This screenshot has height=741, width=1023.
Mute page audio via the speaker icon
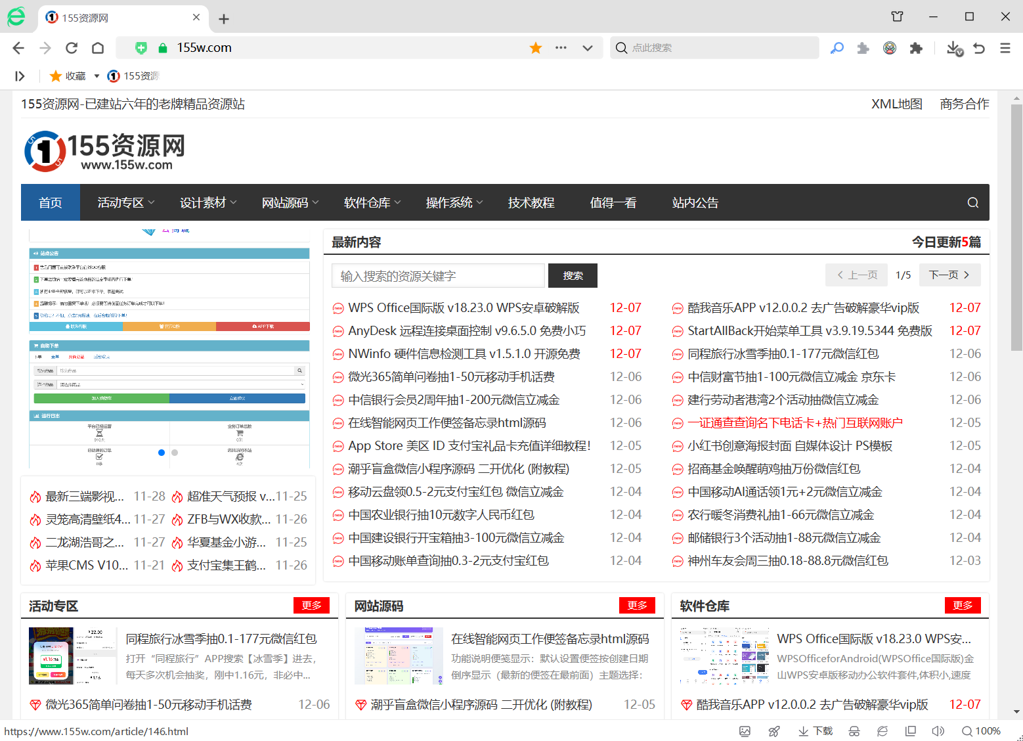(938, 730)
